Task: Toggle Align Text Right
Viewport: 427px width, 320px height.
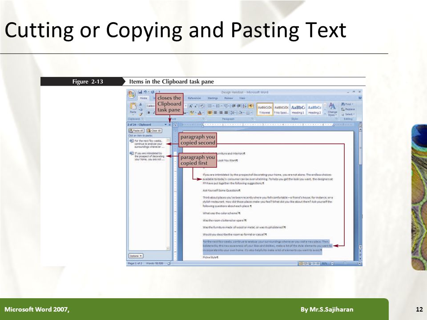Action: coord(221,112)
